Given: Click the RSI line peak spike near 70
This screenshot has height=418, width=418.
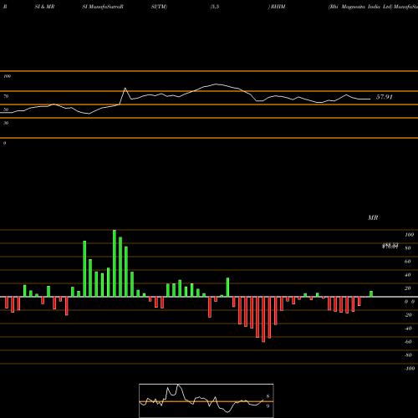Looking at the screenshot, I should click(x=125, y=89).
